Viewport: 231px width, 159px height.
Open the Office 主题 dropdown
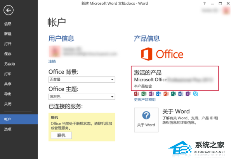[x=82, y=97]
